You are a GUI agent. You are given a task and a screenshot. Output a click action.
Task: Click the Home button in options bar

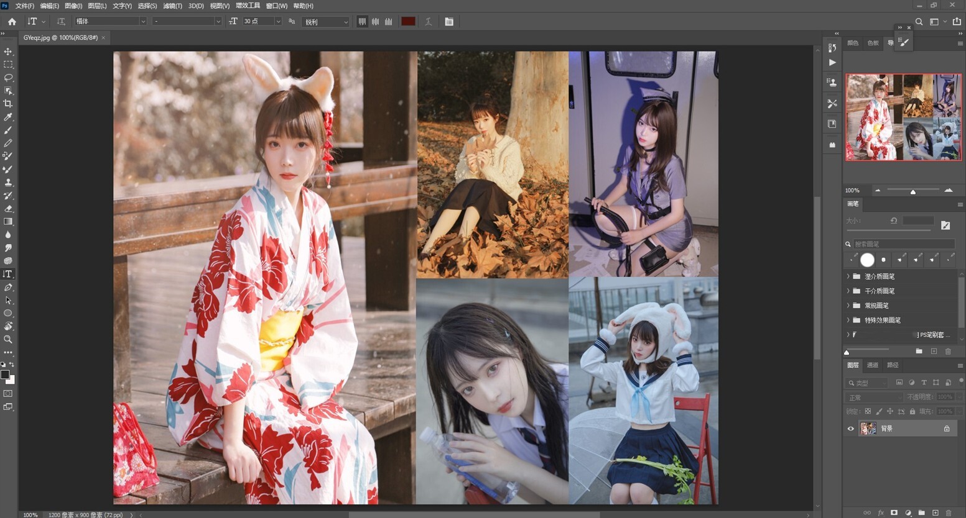click(12, 21)
